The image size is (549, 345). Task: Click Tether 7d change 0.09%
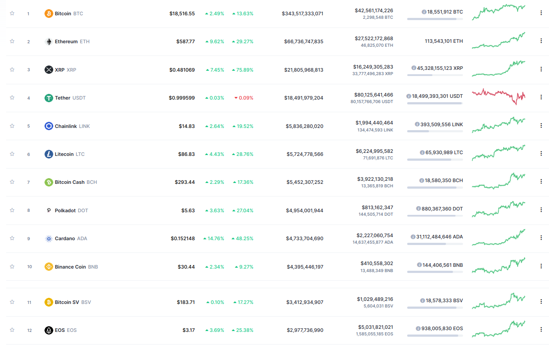(244, 98)
